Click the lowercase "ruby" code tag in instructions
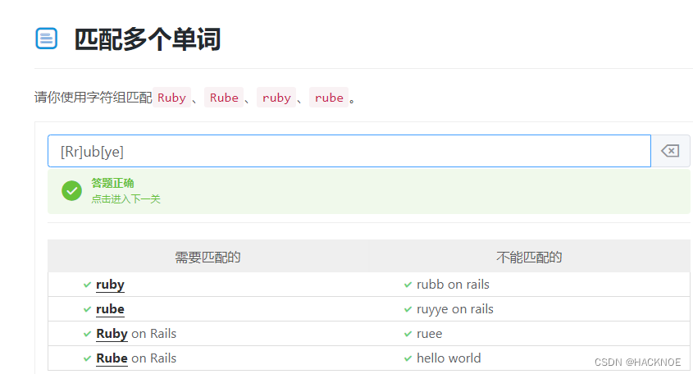Screen dimensions: 693x374 point(276,98)
